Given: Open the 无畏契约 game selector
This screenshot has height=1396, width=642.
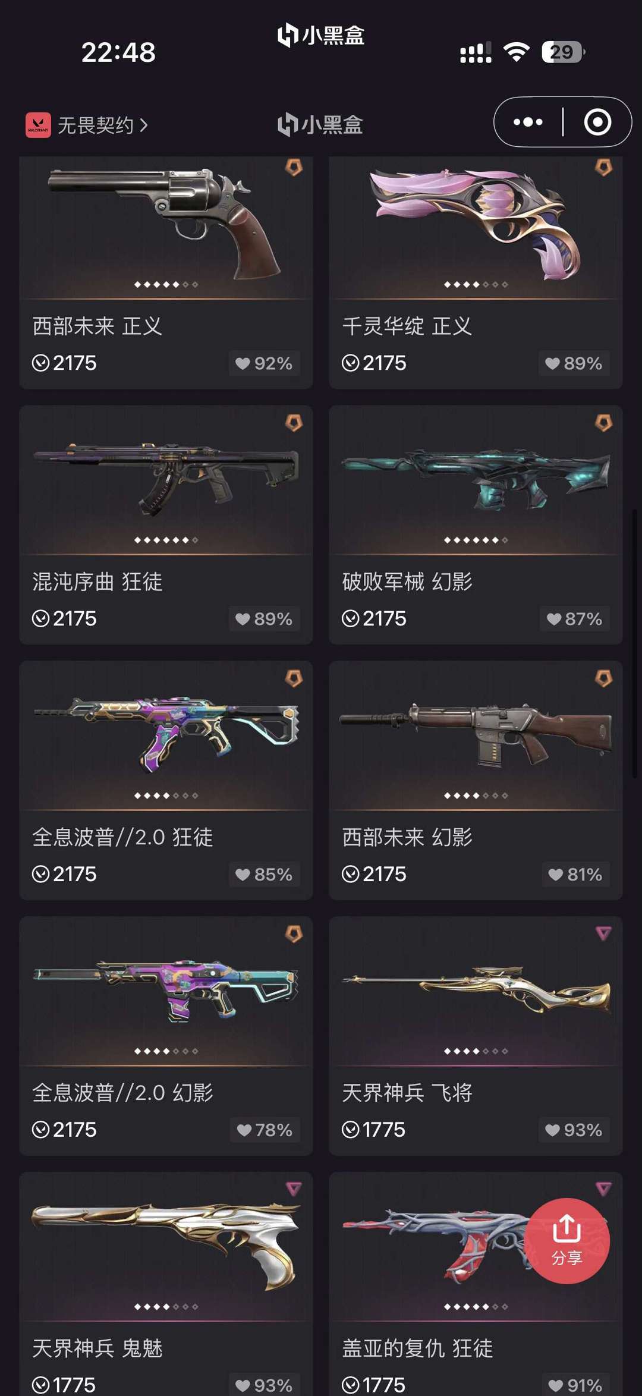Looking at the screenshot, I should 87,125.
